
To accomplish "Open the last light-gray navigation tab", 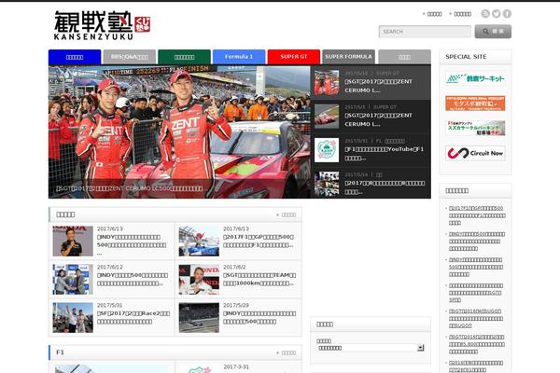I will [404, 57].
